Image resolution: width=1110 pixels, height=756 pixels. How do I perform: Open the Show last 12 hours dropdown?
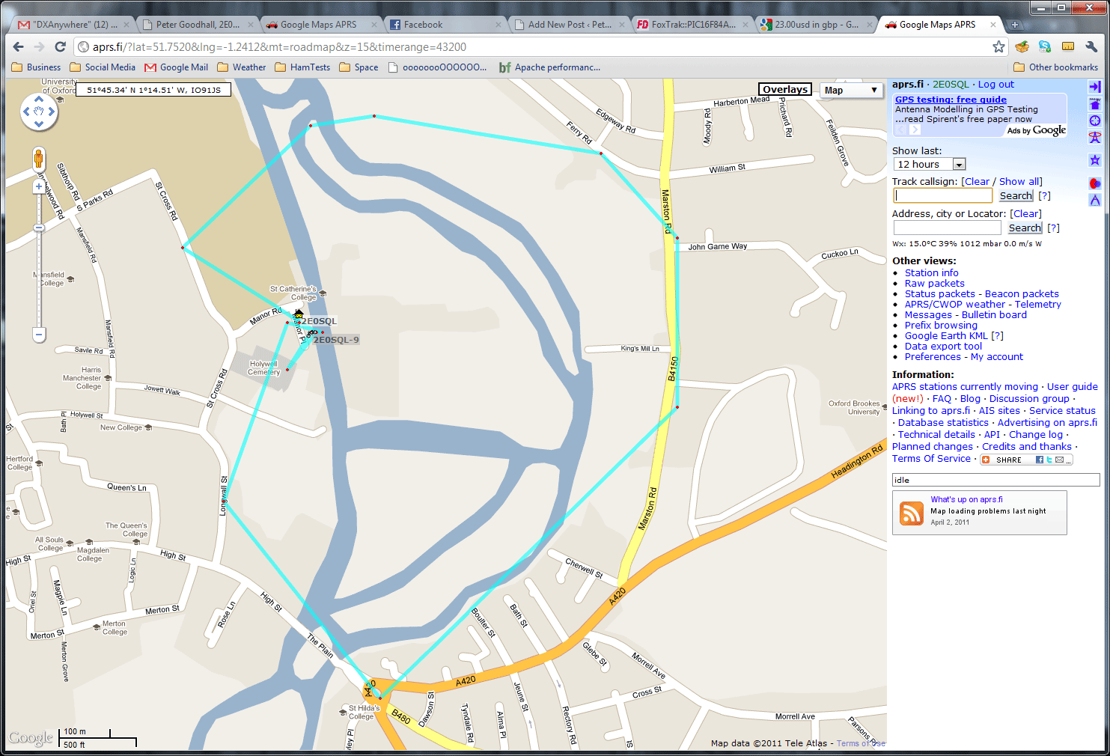(x=930, y=164)
